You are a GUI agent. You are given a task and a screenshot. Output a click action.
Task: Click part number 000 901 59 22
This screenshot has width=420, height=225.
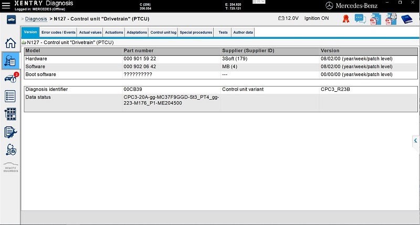(x=140, y=59)
